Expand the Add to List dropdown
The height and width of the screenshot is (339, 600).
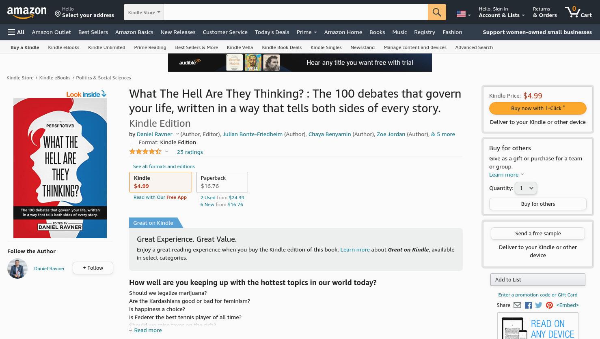pos(537,279)
